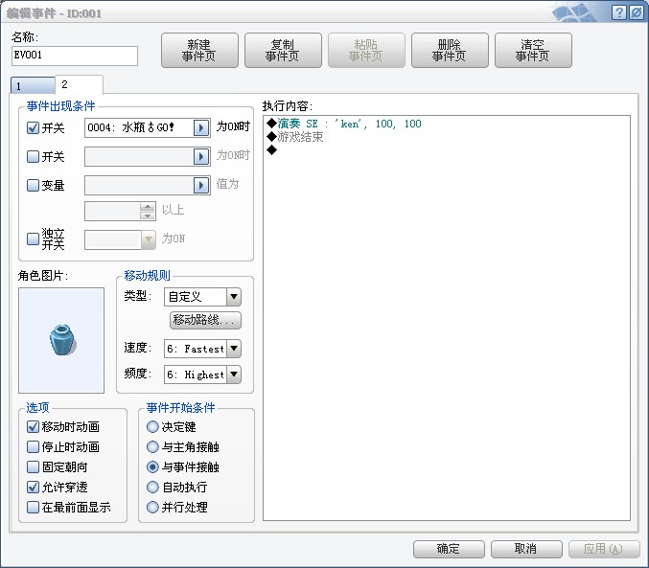Click the variable value spinner
This screenshot has width=649, height=568.
click(148, 211)
